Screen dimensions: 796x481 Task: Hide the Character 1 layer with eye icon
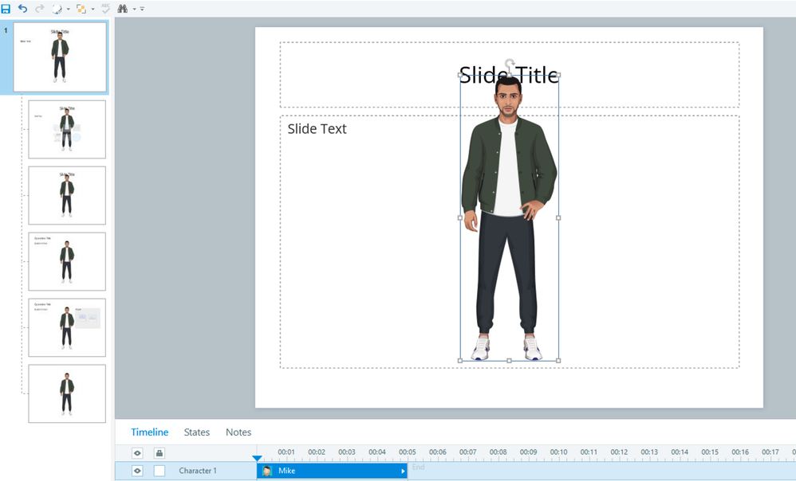coord(137,471)
